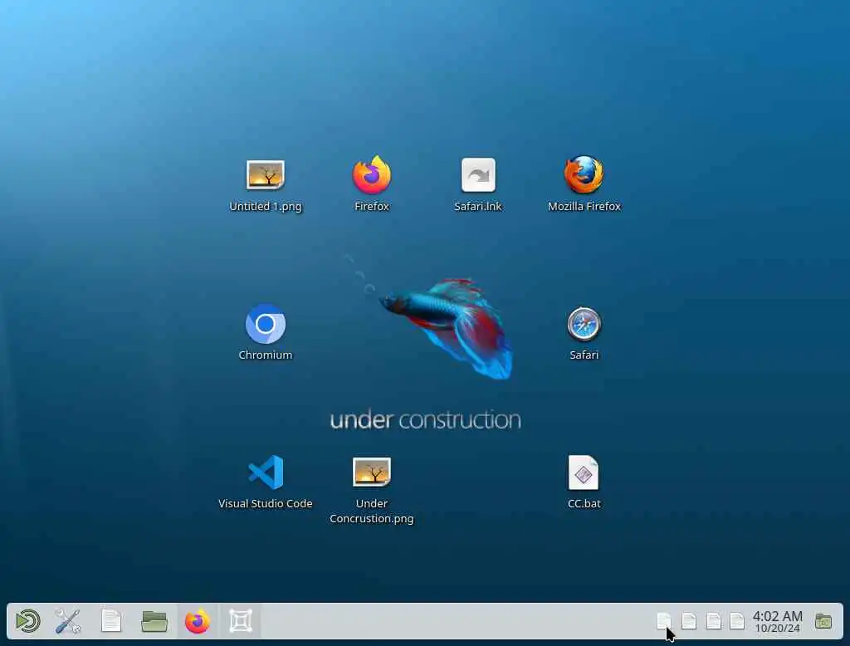
Task: Open the application launcher menu in the taskbar
Action: pyautogui.click(x=27, y=621)
